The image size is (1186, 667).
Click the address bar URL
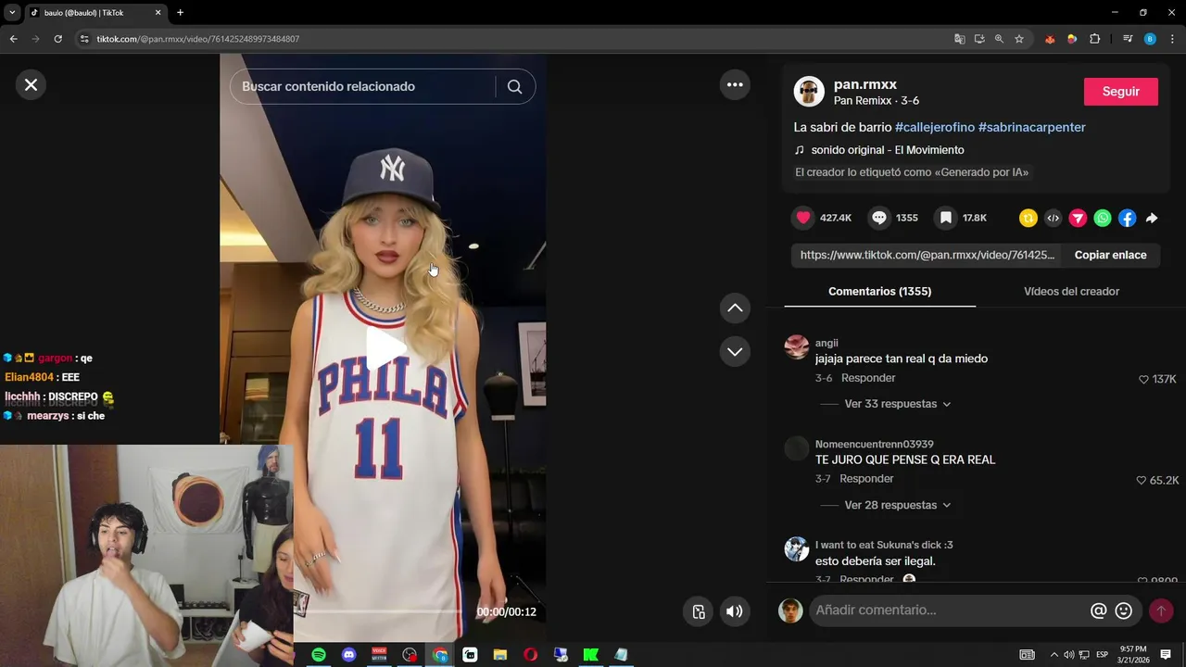(198, 39)
